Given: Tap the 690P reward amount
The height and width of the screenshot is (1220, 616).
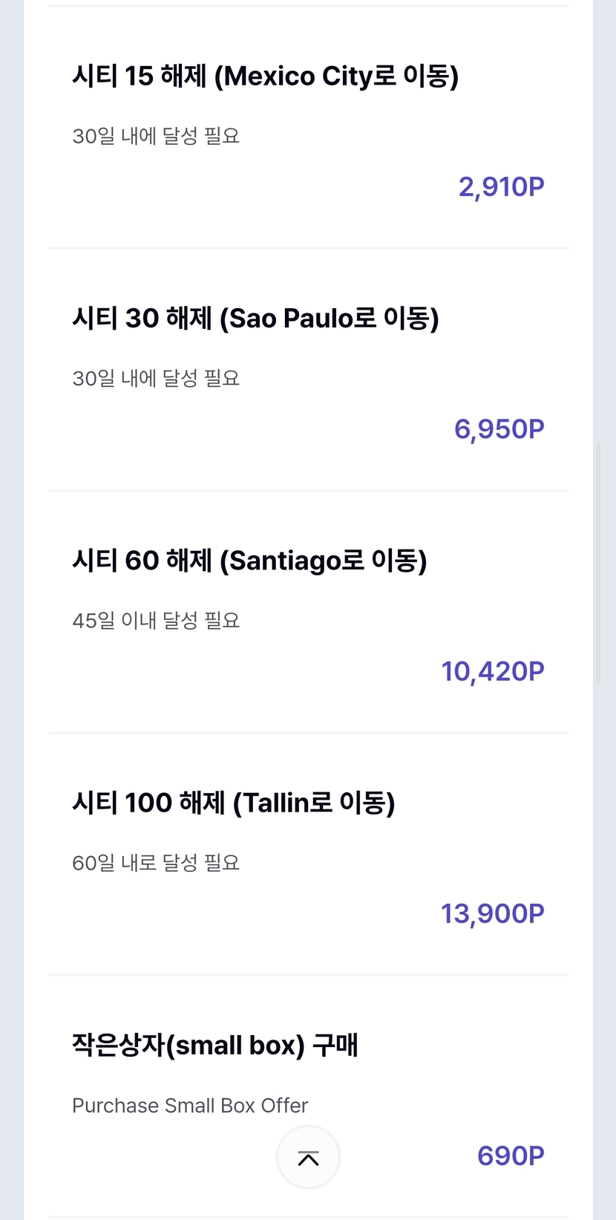Looking at the screenshot, I should (511, 1155).
